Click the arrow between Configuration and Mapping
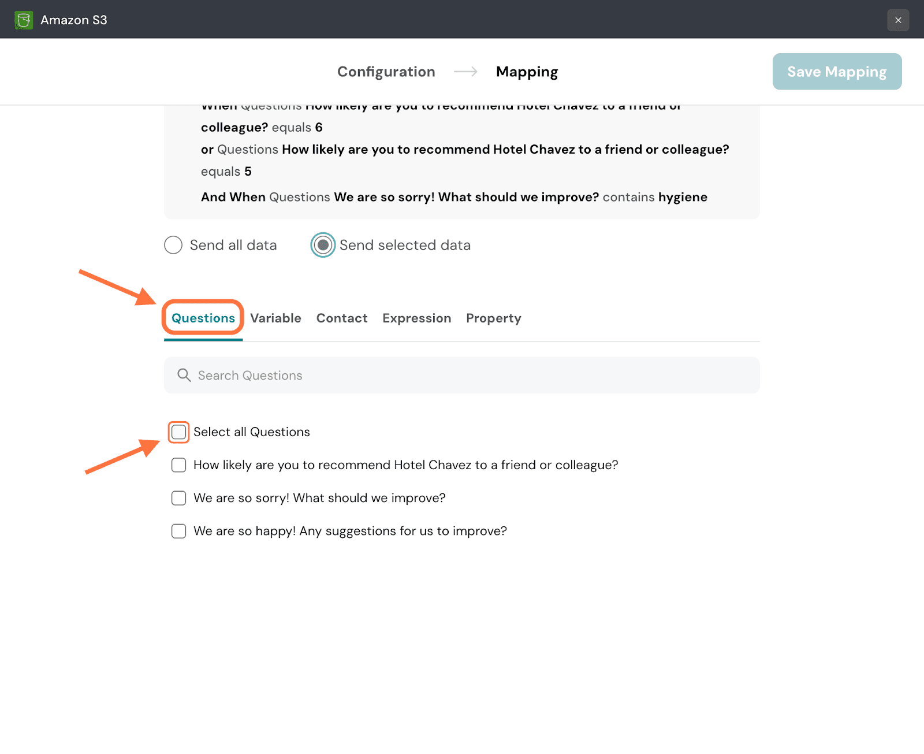924x754 pixels. click(465, 72)
